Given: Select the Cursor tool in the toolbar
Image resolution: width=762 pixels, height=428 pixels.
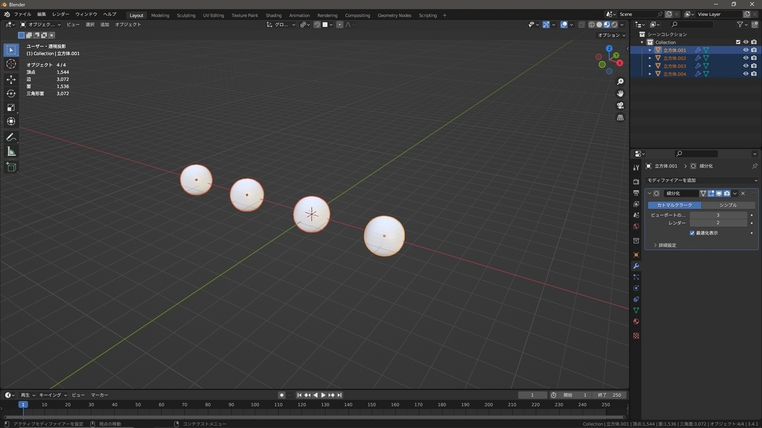Looking at the screenshot, I should coord(11,64).
